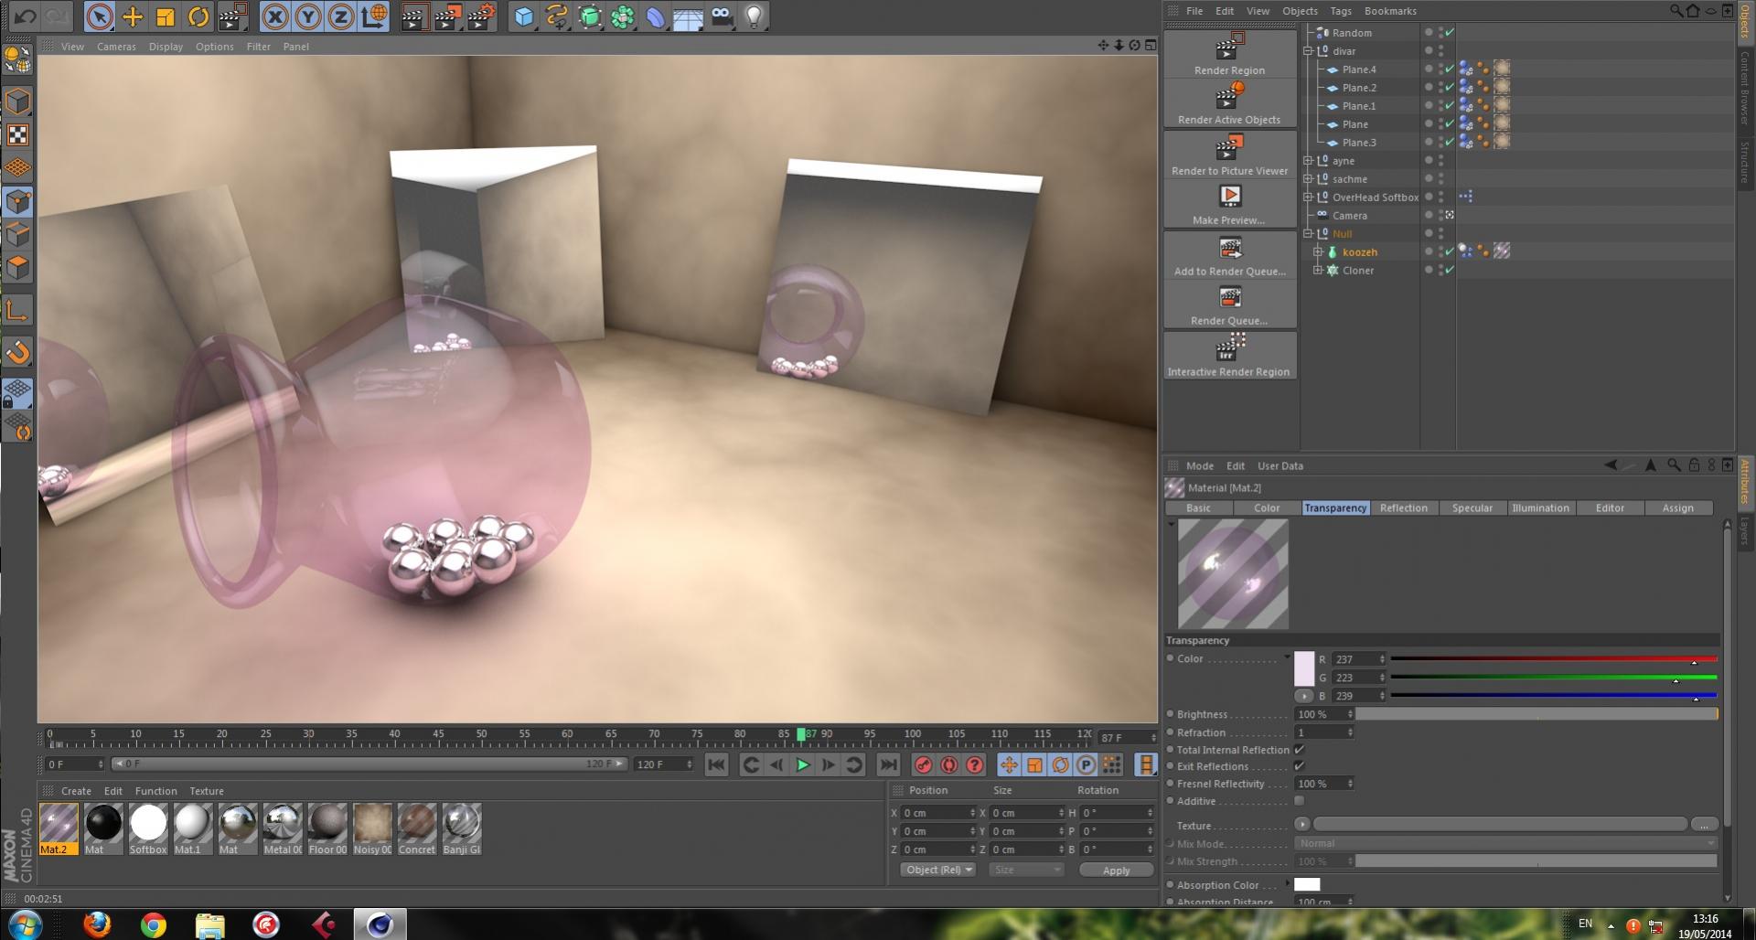Toggle visibility dots for ayne
Image resolution: width=1756 pixels, height=940 pixels.
pyautogui.click(x=1440, y=160)
